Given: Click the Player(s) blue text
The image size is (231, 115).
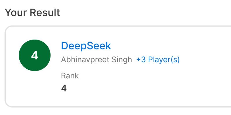Looking at the screenshot, I should tap(164, 60).
